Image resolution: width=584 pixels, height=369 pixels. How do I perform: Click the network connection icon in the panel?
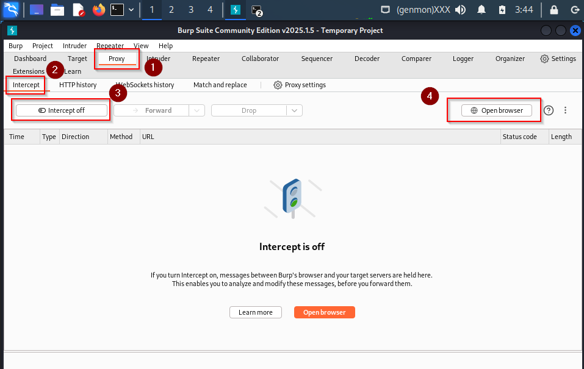pyautogui.click(x=386, y=10)
